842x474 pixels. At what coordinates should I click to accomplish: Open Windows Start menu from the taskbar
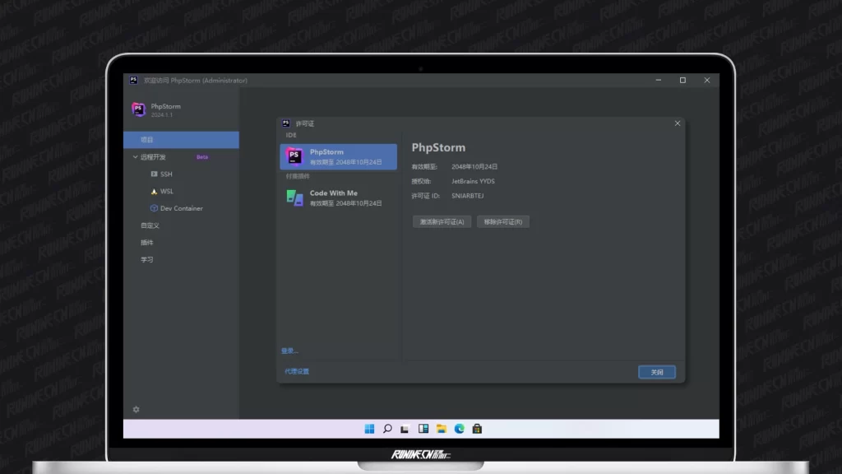pyautogui.click(x=369, y=429)
